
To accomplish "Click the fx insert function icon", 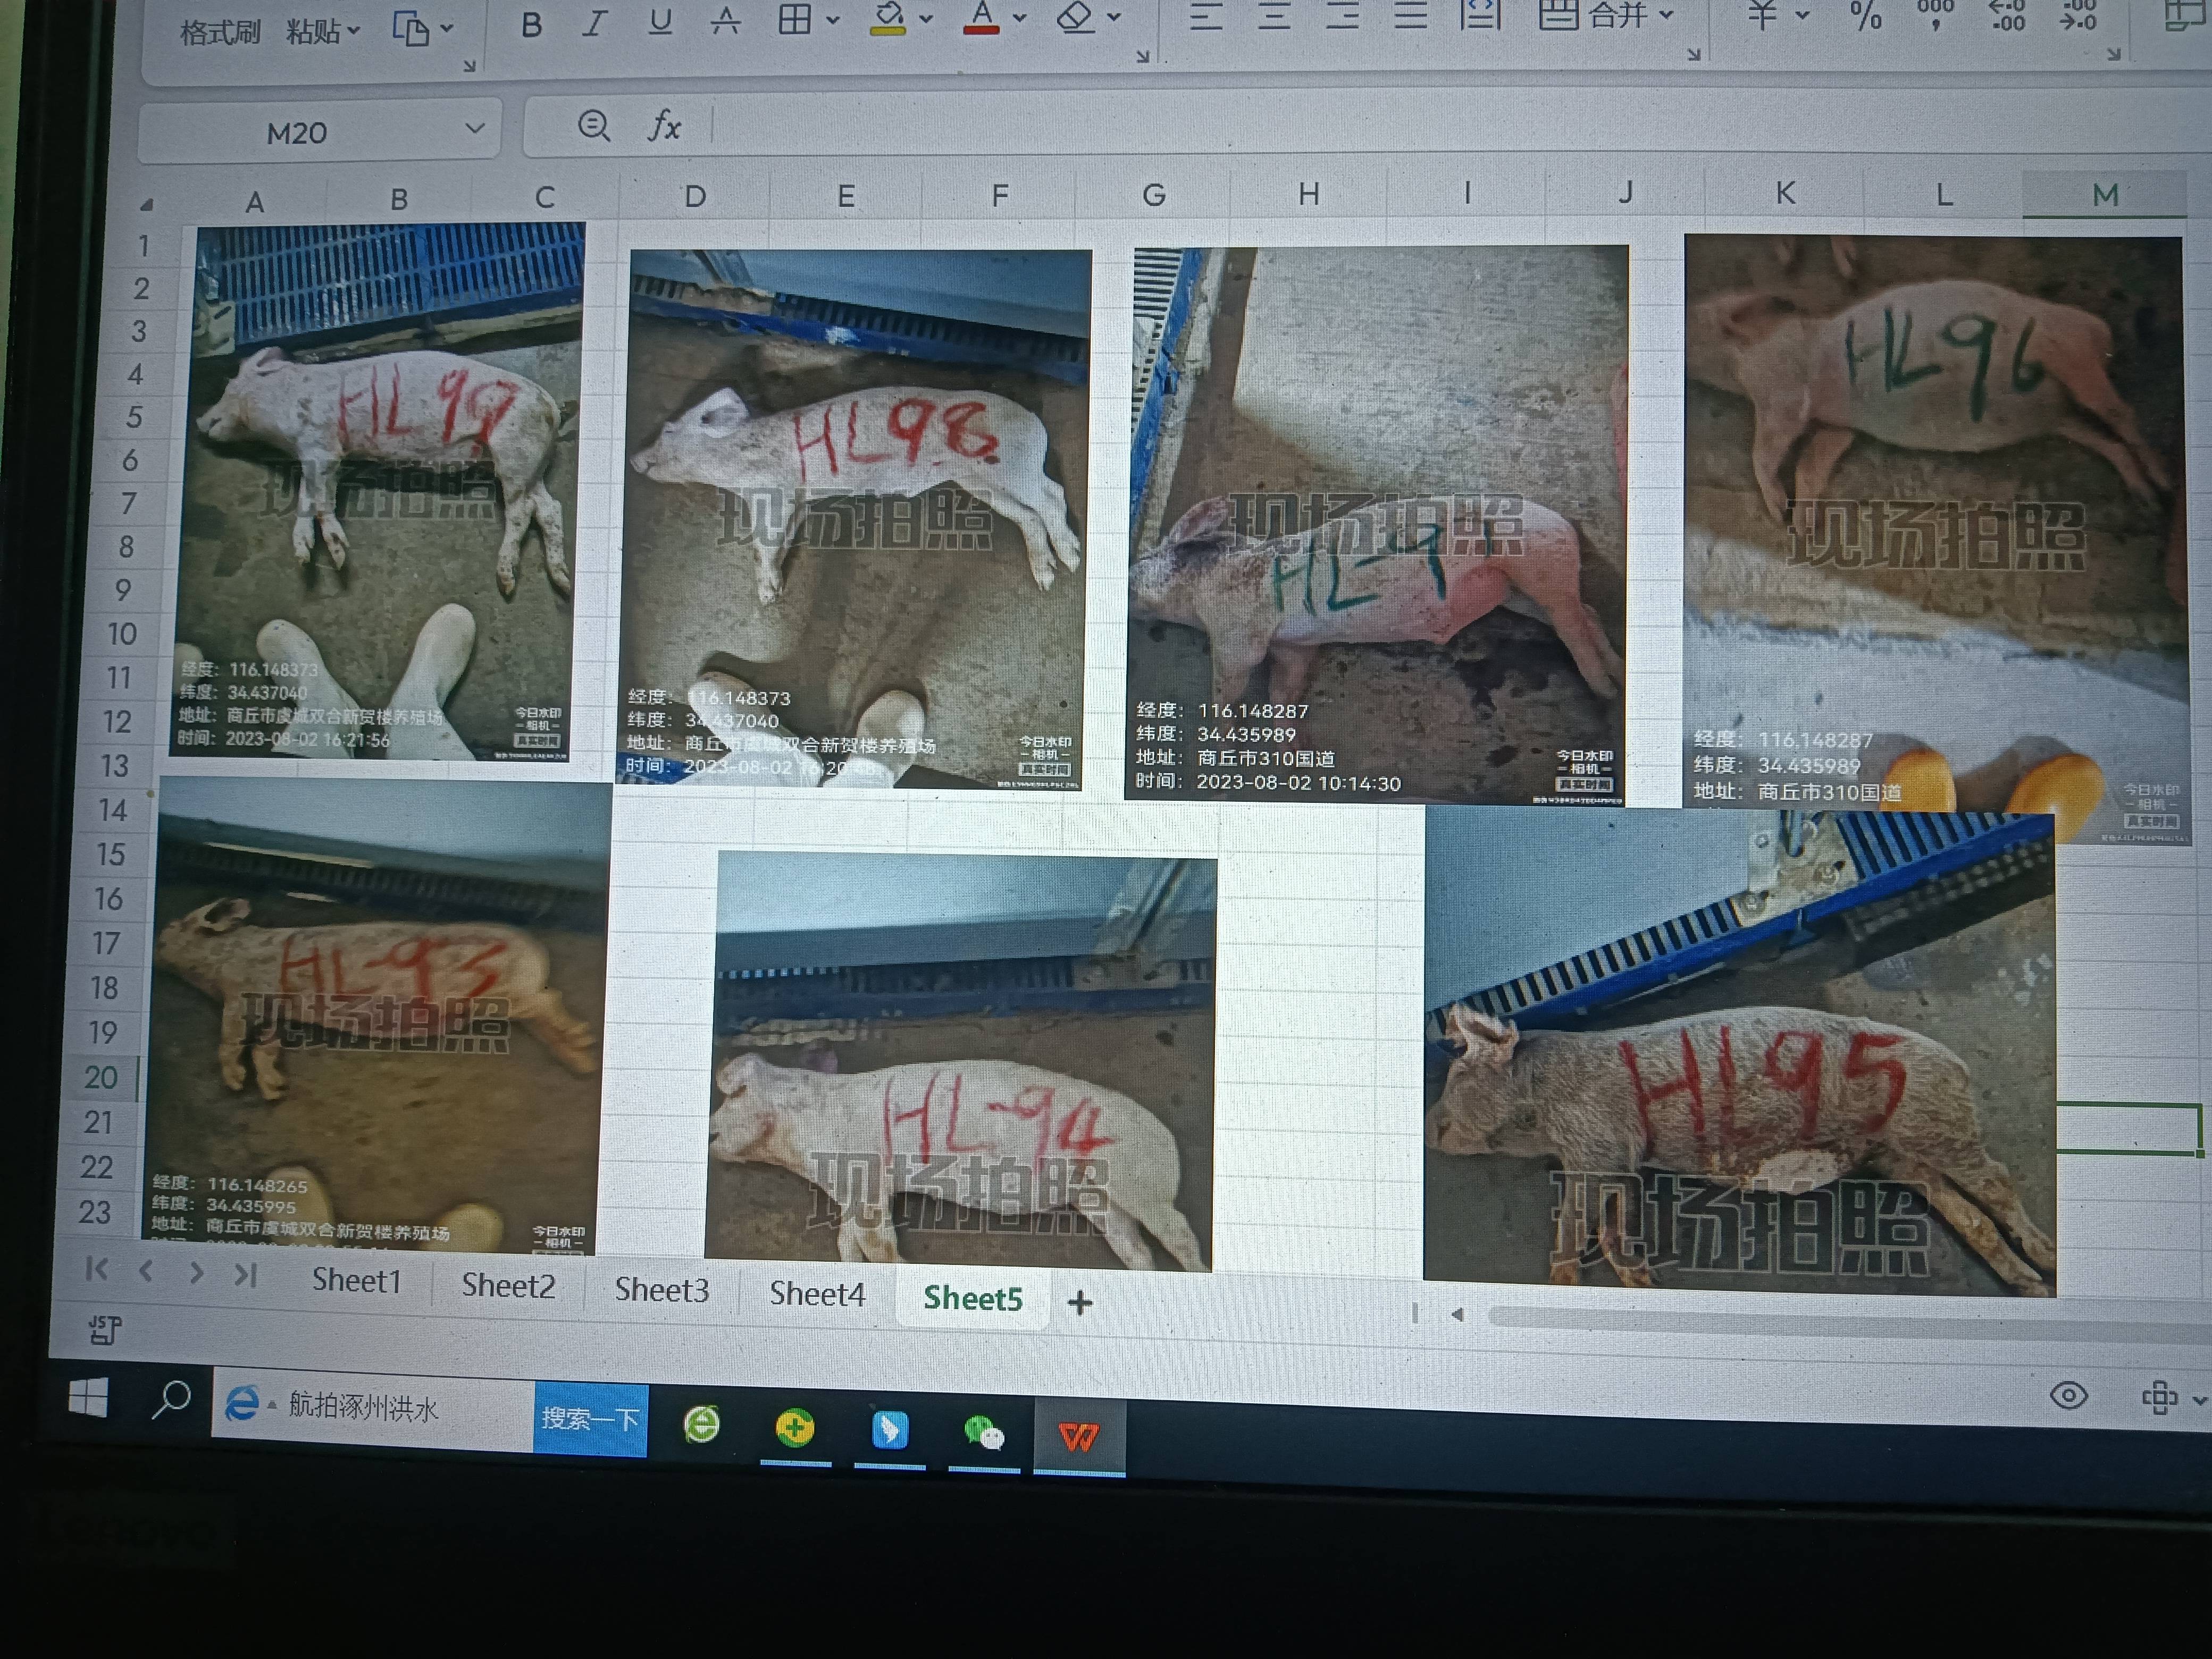I will [x=665, y=126].
